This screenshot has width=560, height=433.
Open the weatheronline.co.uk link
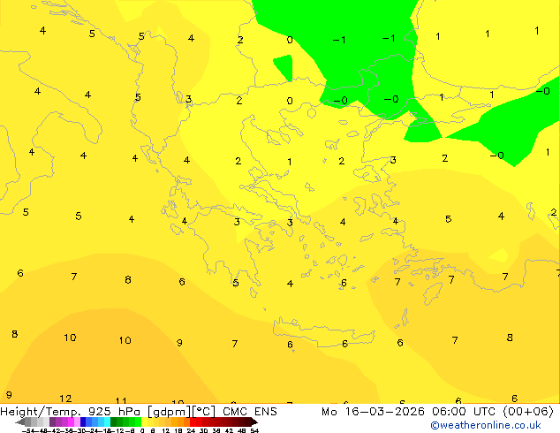click(486, 425)
